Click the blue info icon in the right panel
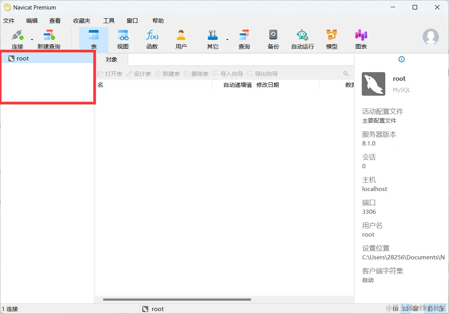 (x=402, y=59)
